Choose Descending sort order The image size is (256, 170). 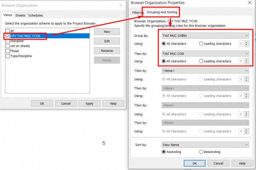click(x=201, y=152)
